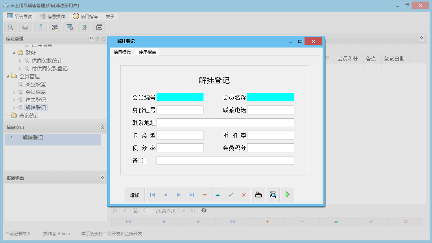Image resolution: width=432 pixels, height=243 pixels.
Task: Click the green execute arrow in the dialog
Action: pyautogui.click(x=288, y=195)
